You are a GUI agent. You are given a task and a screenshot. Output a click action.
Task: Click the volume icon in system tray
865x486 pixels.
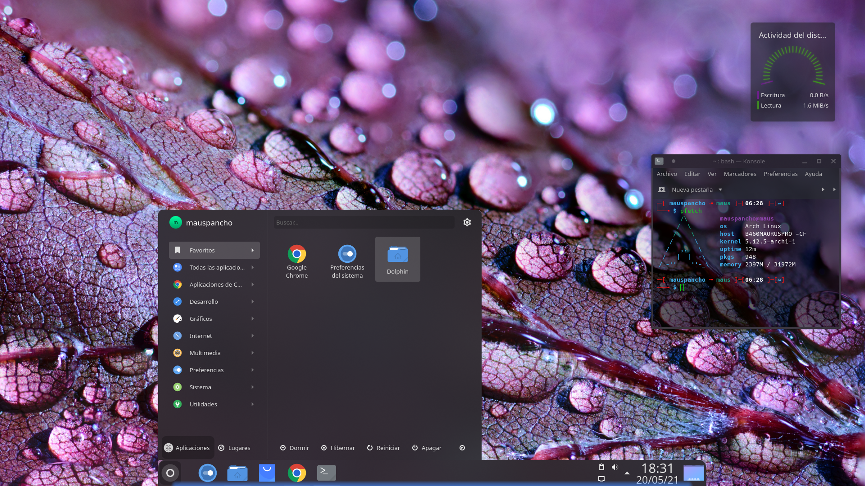(615, 467)
